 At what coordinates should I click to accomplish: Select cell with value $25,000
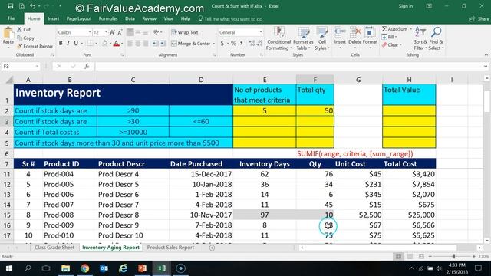409,215
